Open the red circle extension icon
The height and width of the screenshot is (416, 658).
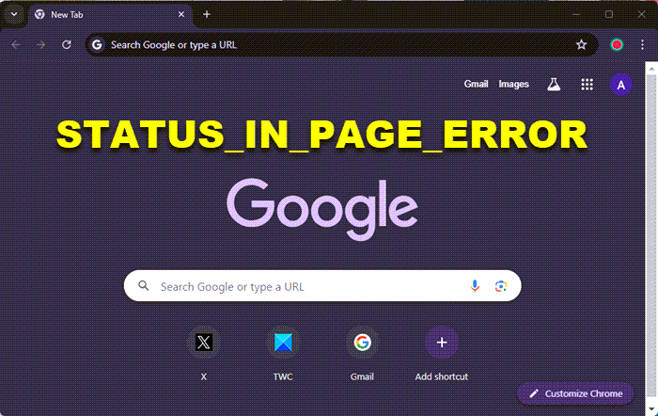tap(617, 44)
